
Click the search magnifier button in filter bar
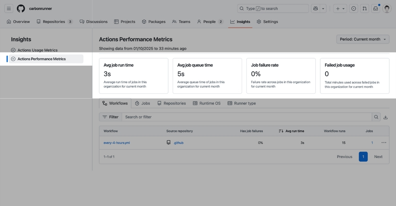coord(376,117)
